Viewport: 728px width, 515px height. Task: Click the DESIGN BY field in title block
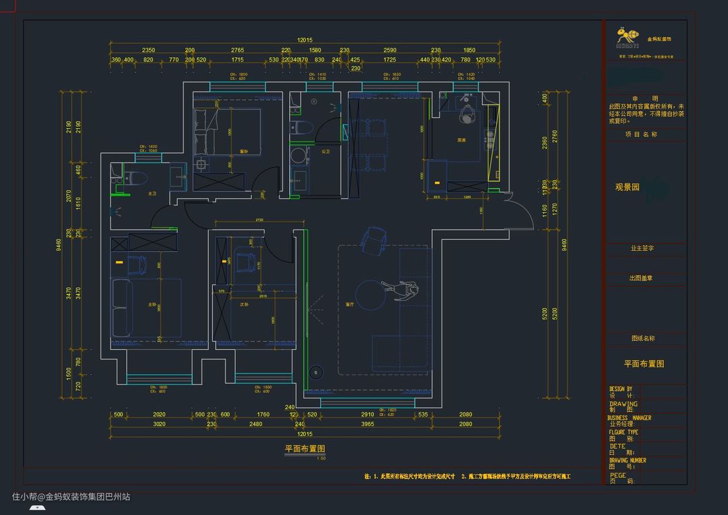click(x=621, y=389)
